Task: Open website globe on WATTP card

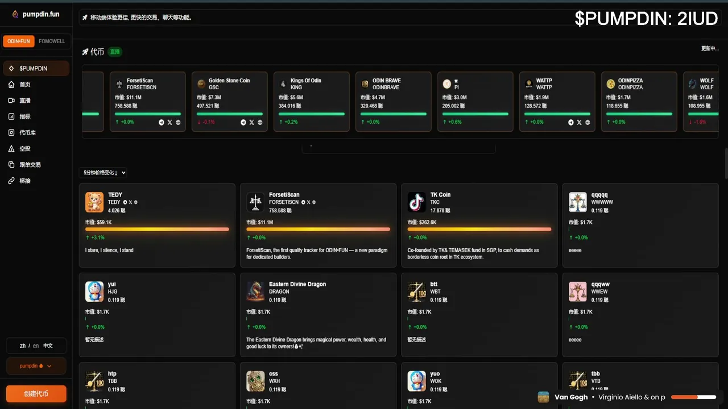Action: 588,122
